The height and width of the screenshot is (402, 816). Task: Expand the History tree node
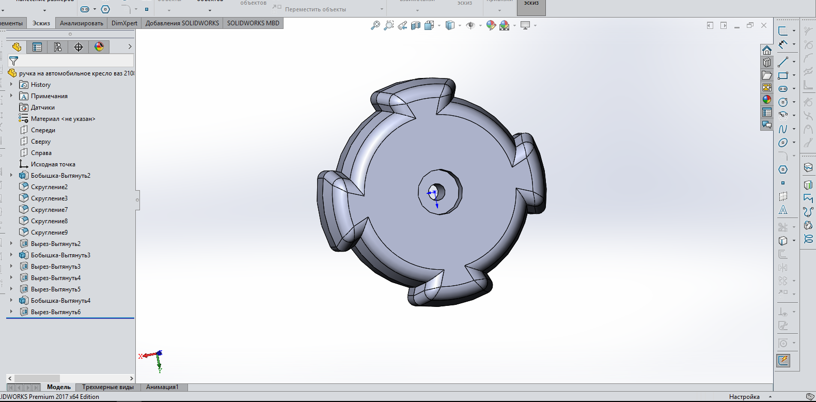[11, 84]
